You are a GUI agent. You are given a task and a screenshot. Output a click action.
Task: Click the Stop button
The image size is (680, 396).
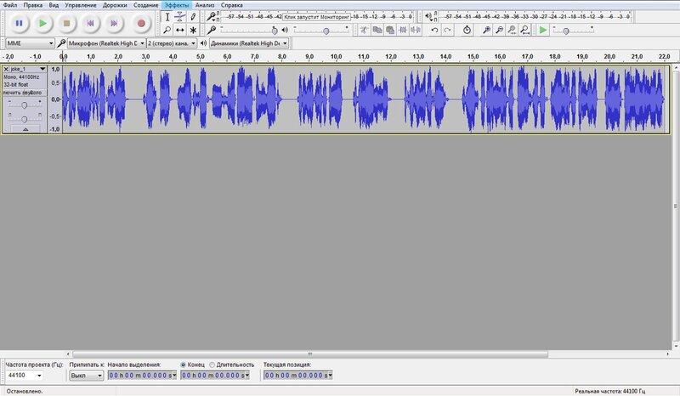65,23
